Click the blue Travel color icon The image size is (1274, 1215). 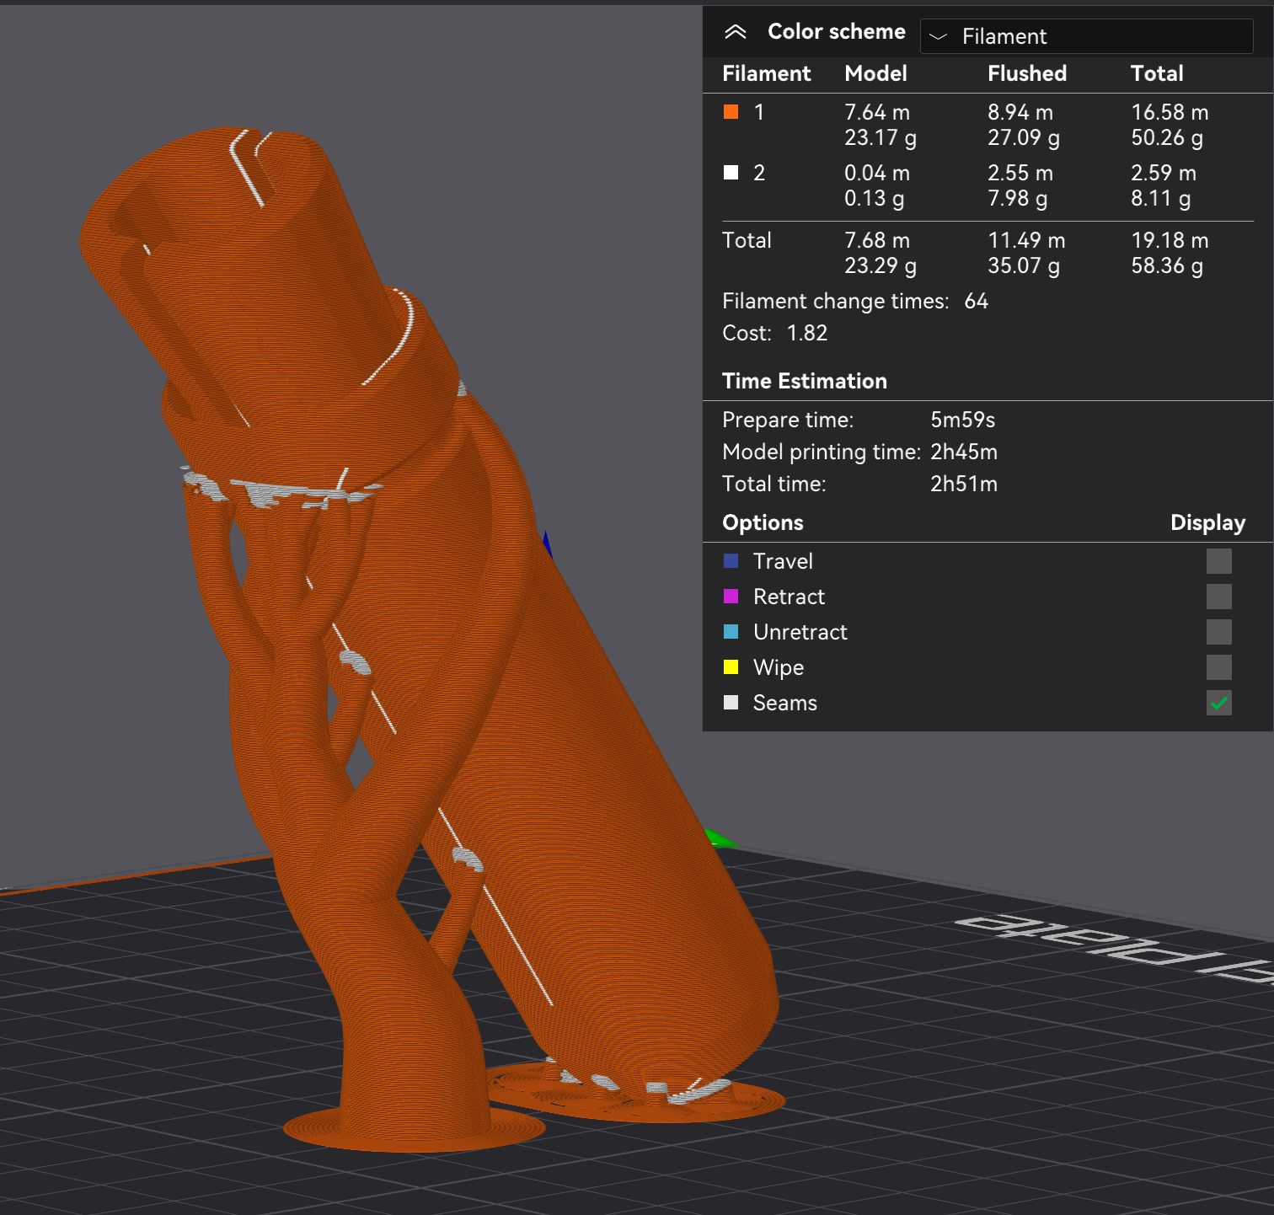pos(731,561)
